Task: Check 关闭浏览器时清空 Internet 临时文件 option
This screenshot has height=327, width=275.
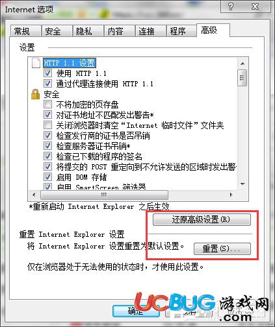Action: pyautogui.click(x=47, y=125)
